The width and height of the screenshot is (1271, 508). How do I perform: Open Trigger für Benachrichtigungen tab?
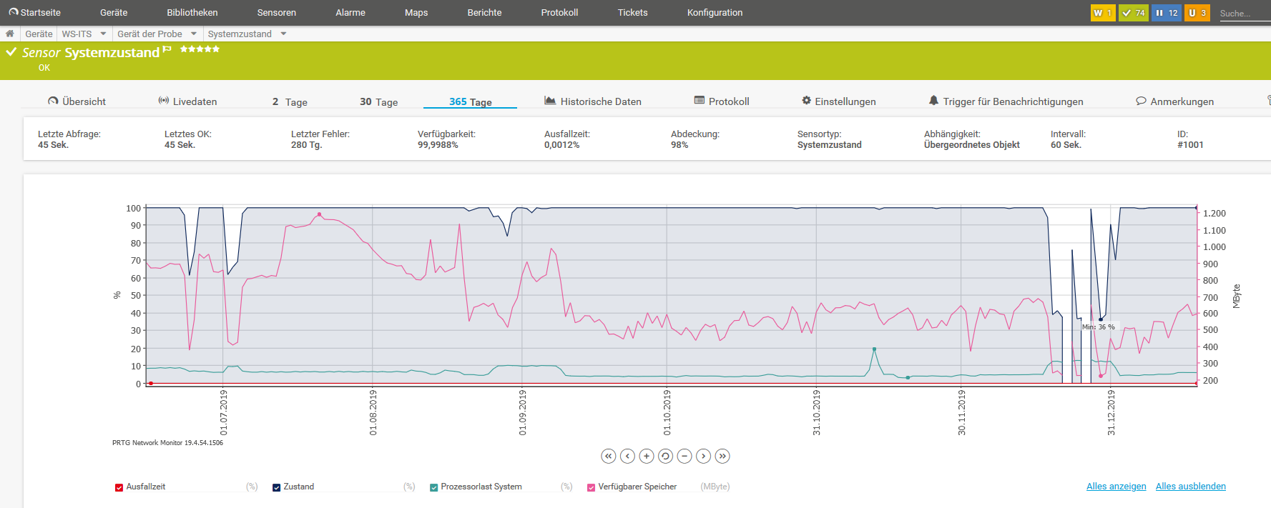pyautogui.click(x=1006, y=101)
